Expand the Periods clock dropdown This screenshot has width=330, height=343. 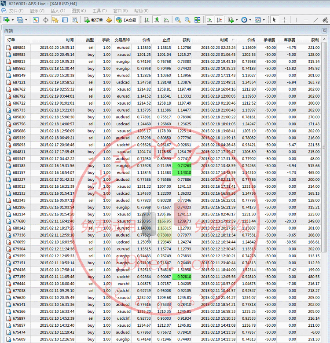(250, 20)
